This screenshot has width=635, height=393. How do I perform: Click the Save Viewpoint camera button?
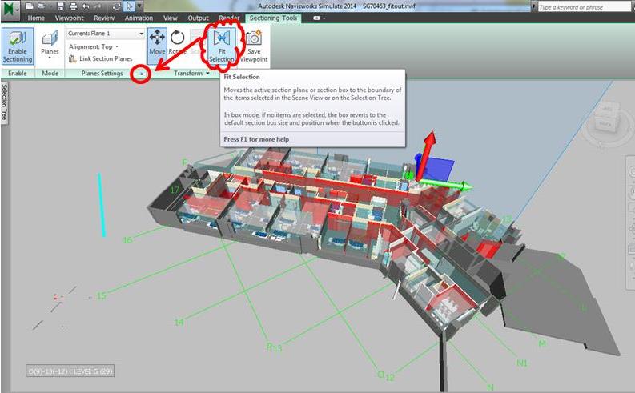(254, 46)
